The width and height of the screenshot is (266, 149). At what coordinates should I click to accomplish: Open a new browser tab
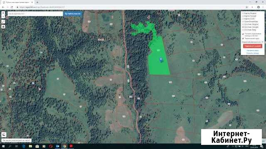point(37,2)
